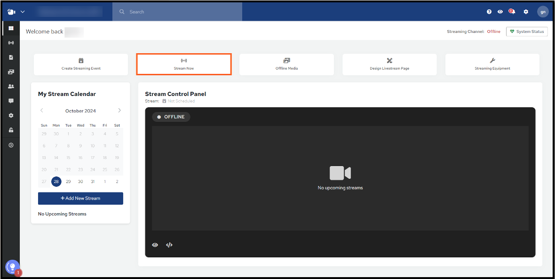Viewport: 555px width, 279px height.
Task: Open the Stream Now tile
Action: [x=183, y=64]
